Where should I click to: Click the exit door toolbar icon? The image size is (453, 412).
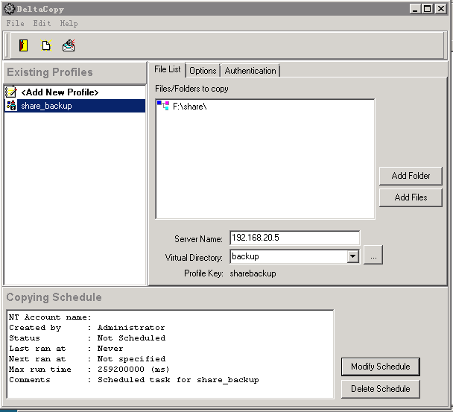point(24,45)
